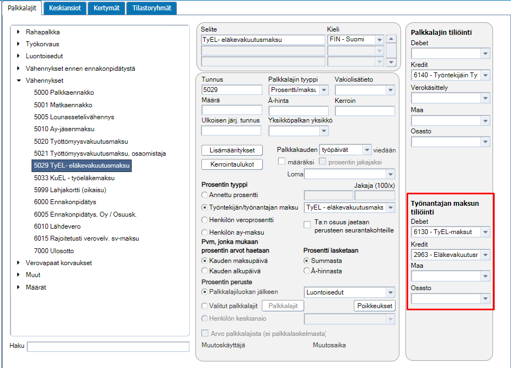Screen dimensions: 511x368
Task: Select Henkilön ay-maksu radio button
Action: [205, 232]
